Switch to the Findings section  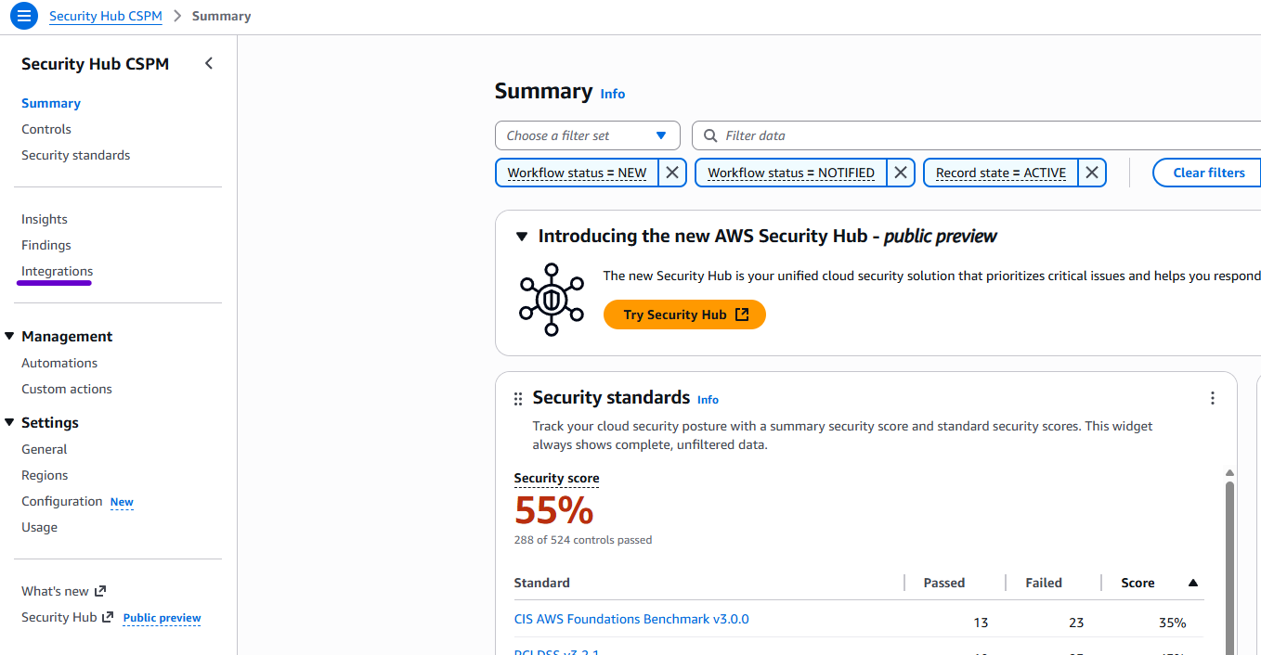[x=45, y=244]
